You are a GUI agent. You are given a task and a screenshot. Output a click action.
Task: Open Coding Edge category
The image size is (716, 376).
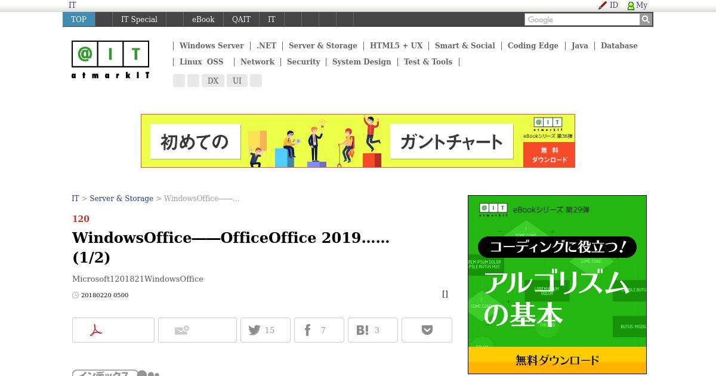[x=533, y=45]
